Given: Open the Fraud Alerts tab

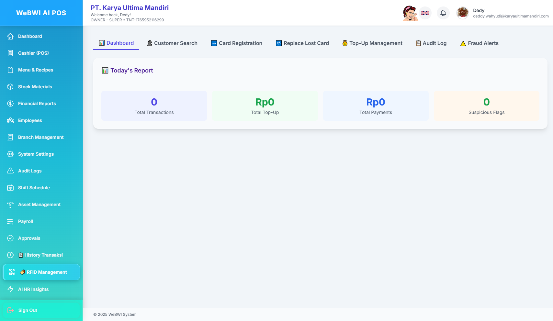Looking at the screenshot, I should click(x=479, y=43).
